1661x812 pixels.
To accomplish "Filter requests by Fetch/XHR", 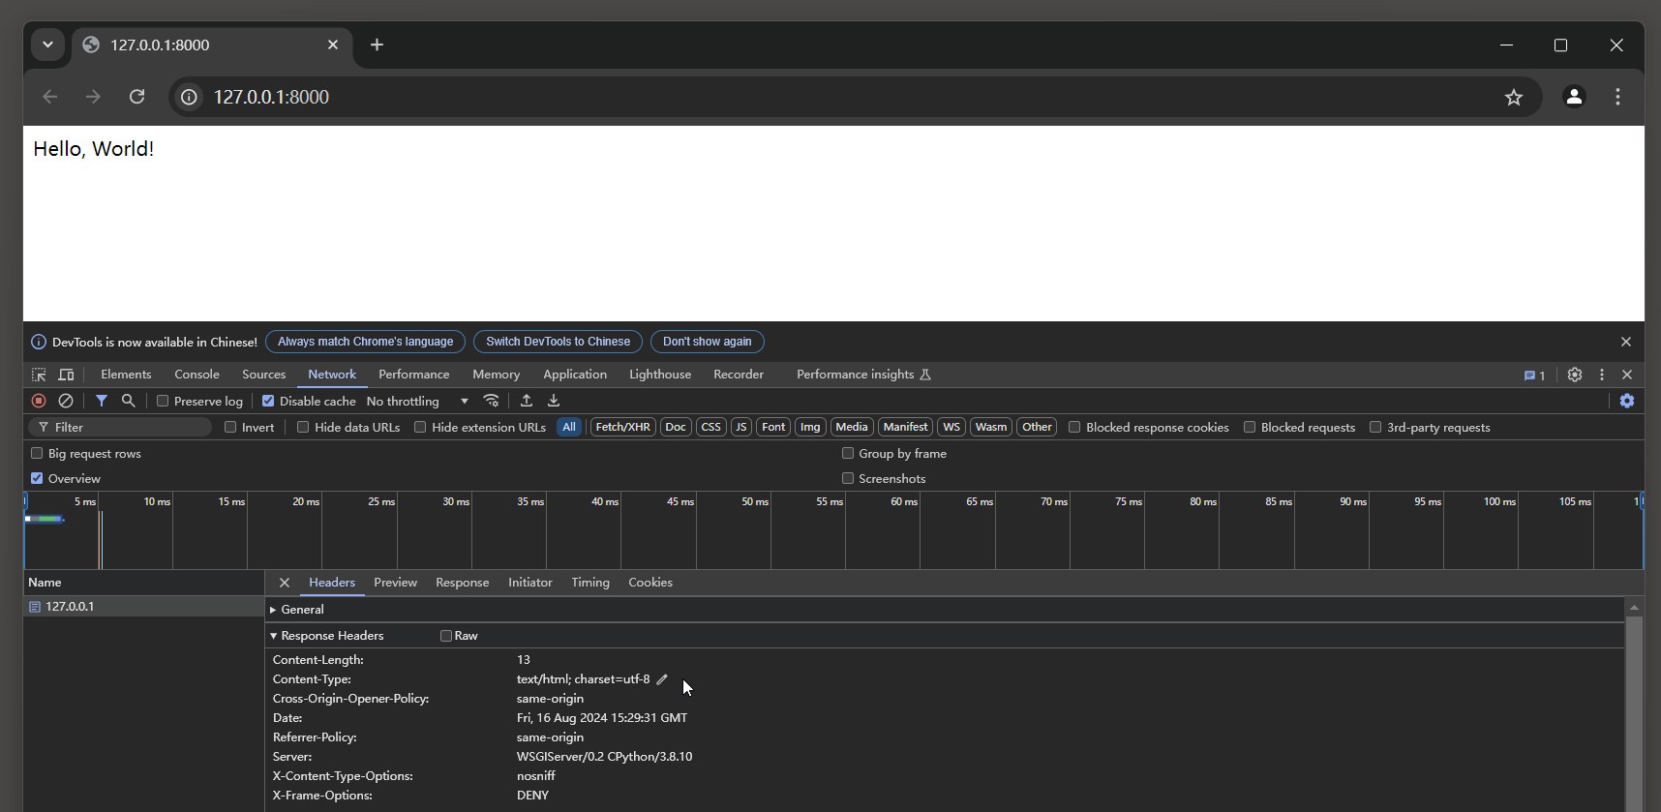I will coord(623,427).
